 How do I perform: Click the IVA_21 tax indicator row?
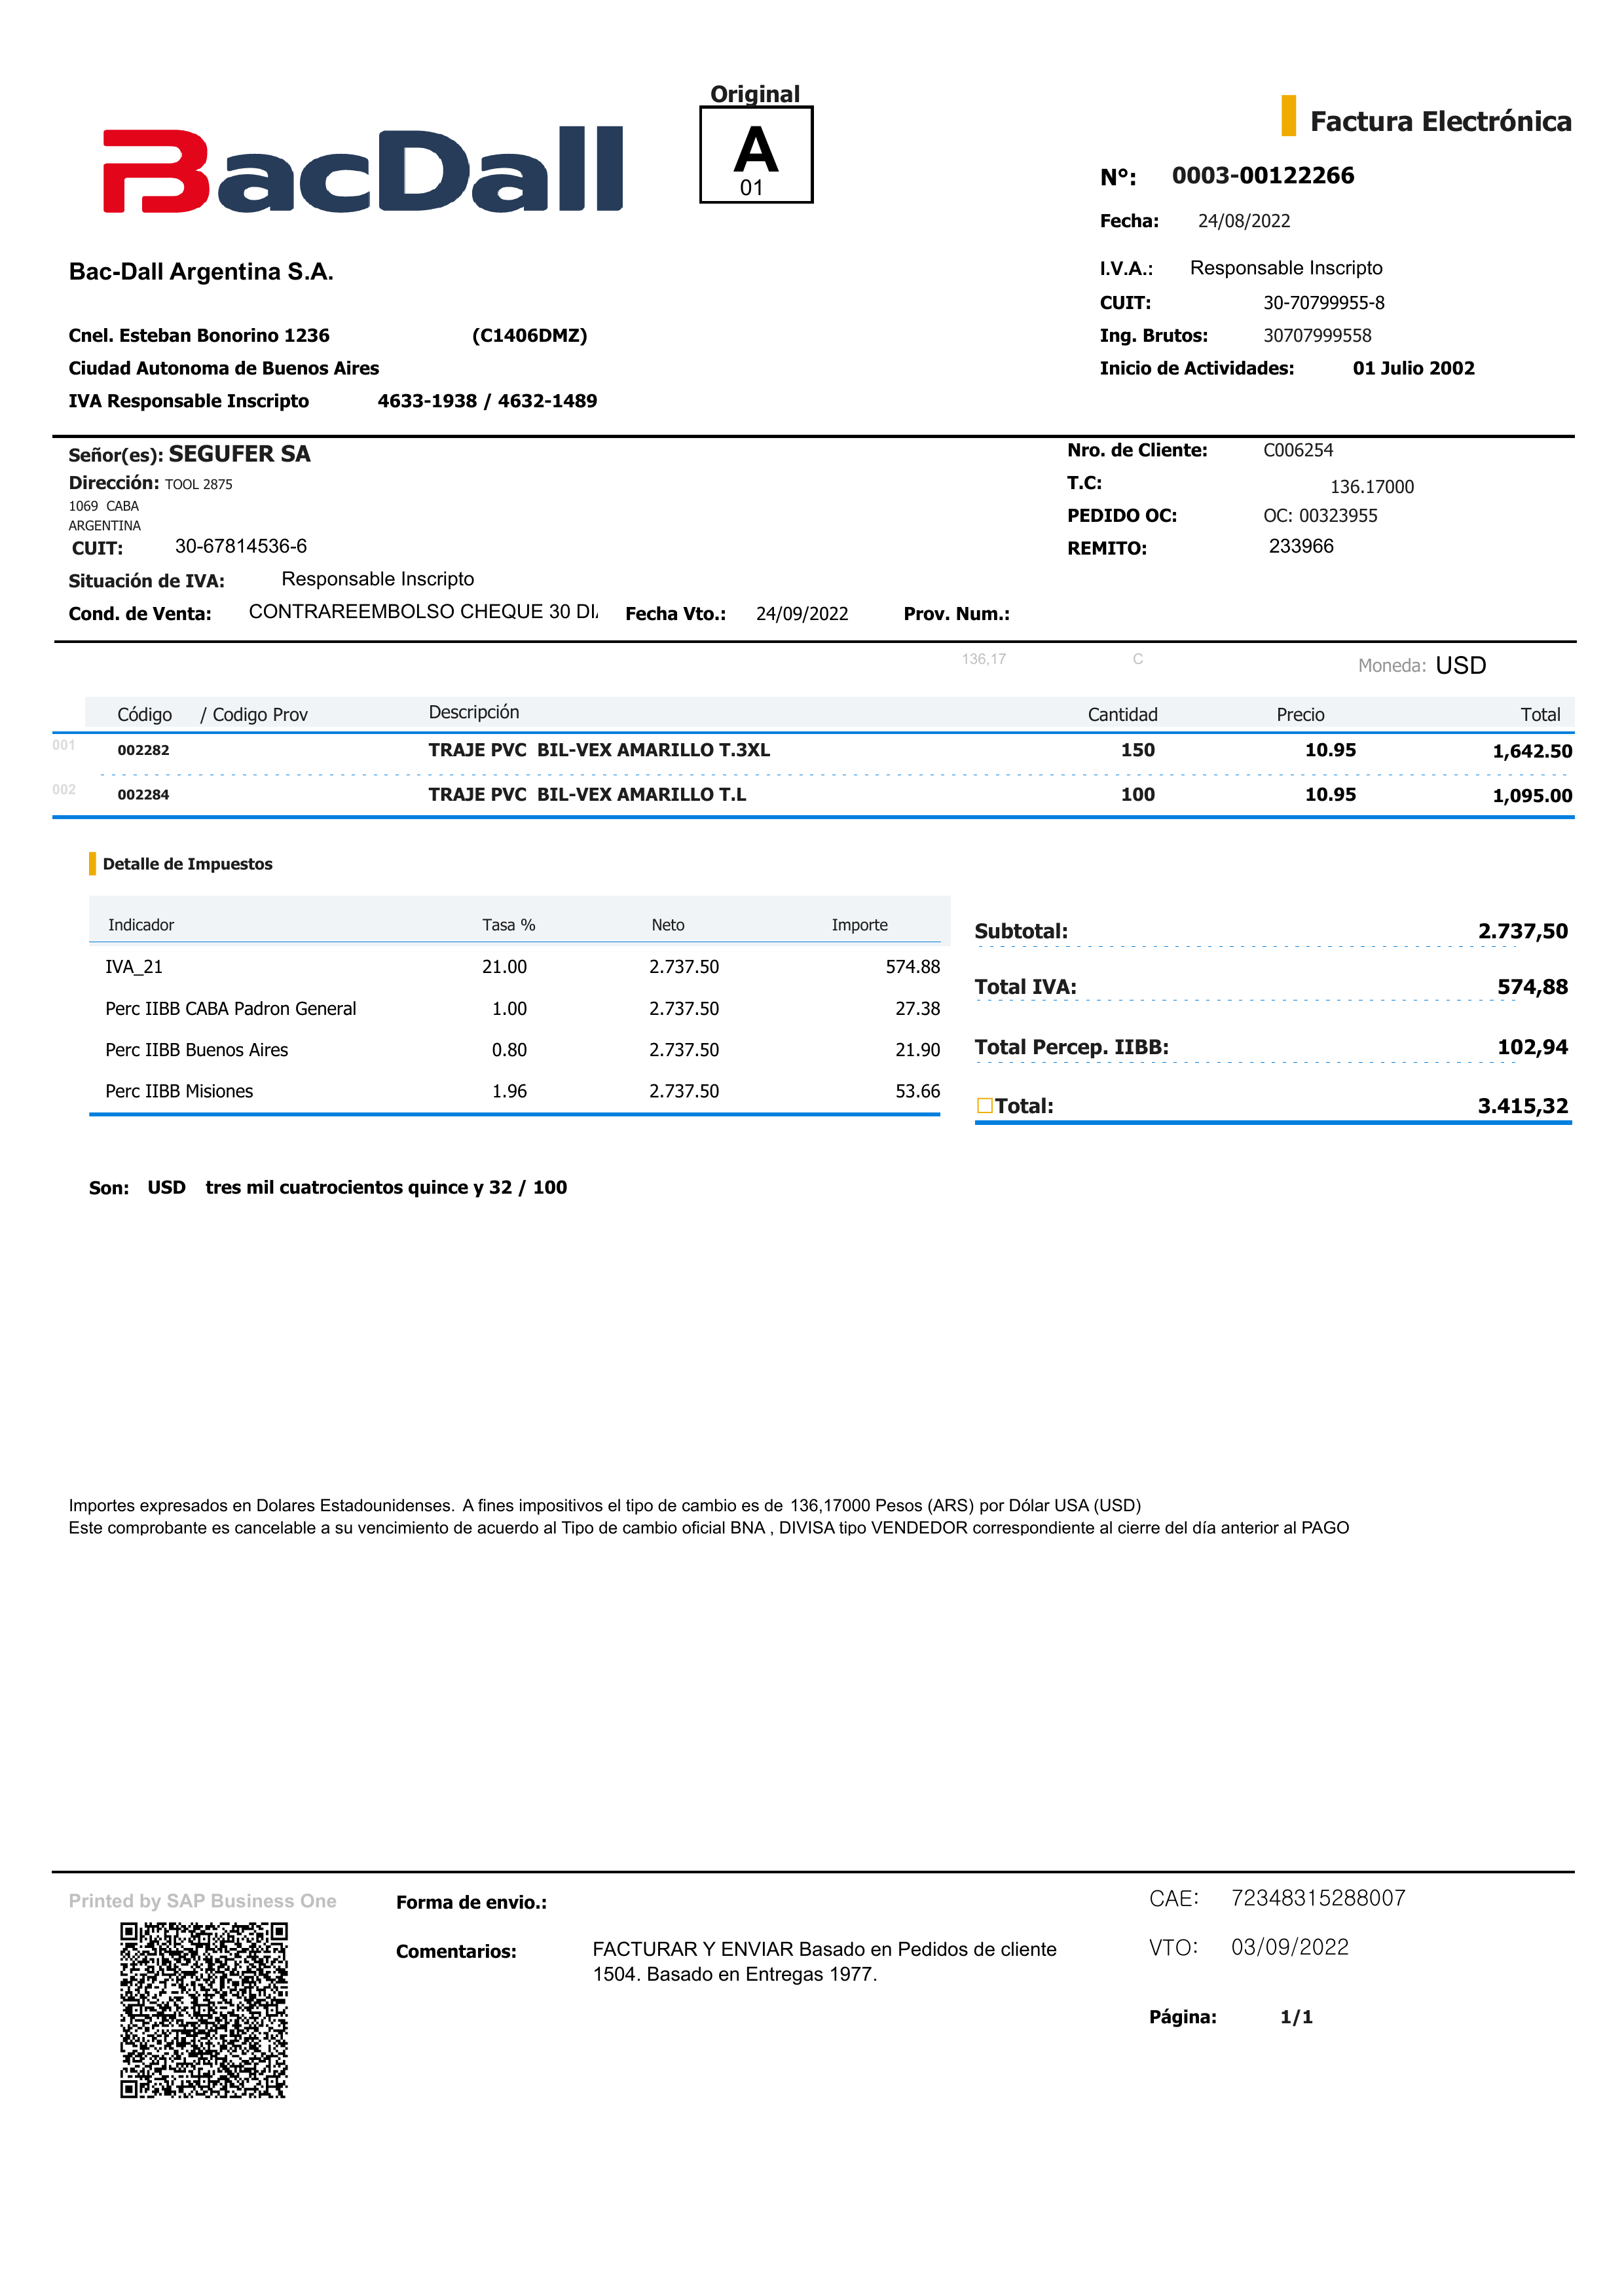(134, 967)
